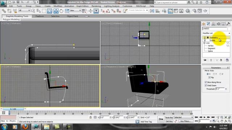Open the Display command panel tab
232x130 pixels.
click(223, 24)
